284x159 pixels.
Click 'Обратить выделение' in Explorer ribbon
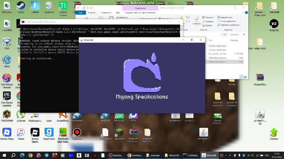coord(227,25)
